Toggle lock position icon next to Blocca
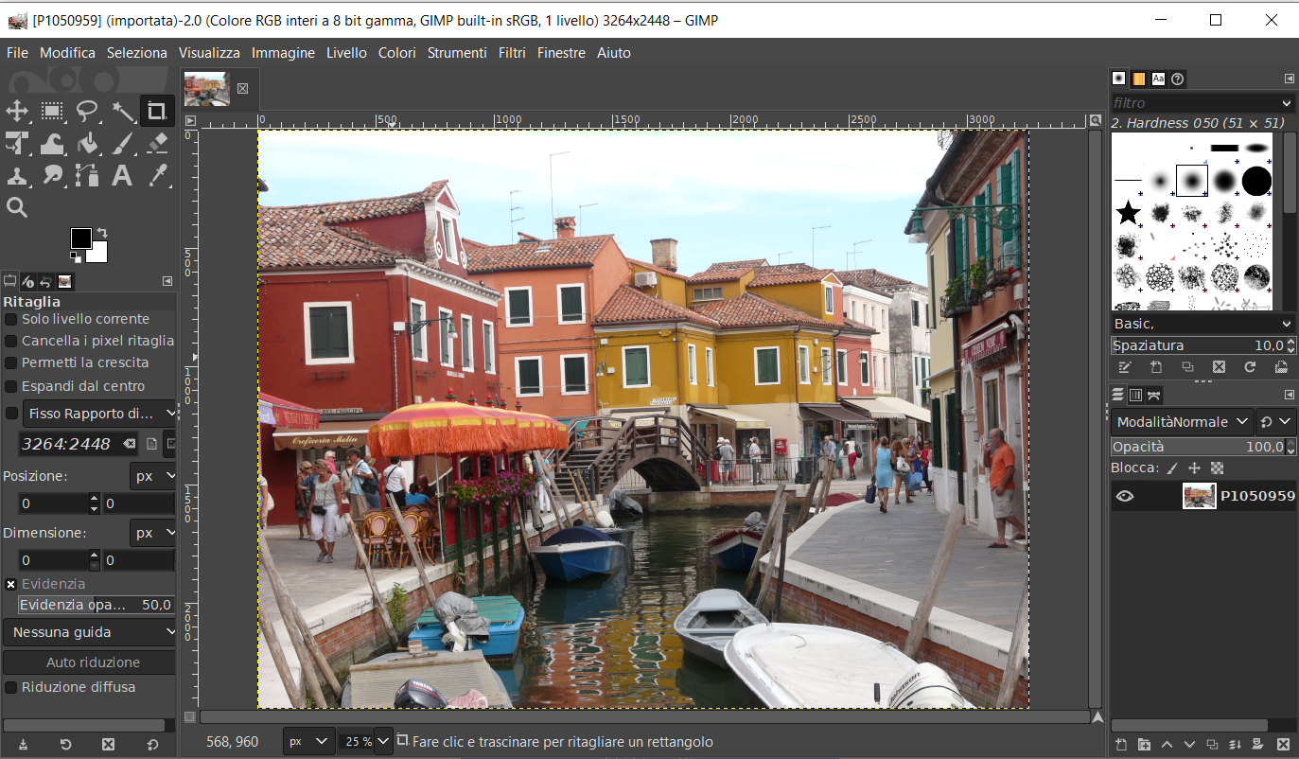This screenshot has width=1299, height=759. 1194,468
